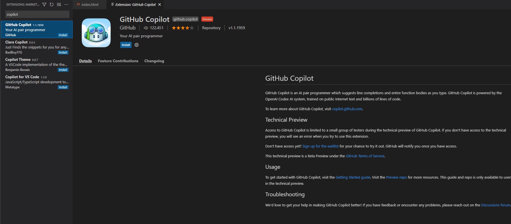Install the Copilot Theme extension
Viewport: 511px width, 224px height.
[63, 70]
